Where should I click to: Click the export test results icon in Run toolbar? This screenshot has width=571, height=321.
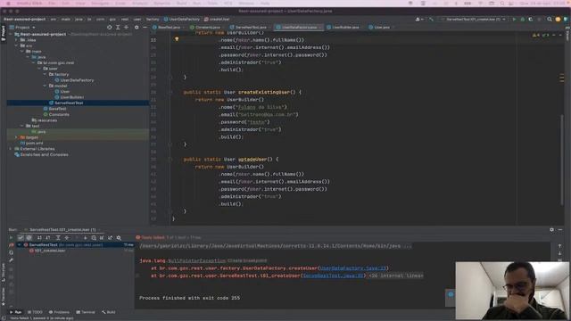point(110,238)
